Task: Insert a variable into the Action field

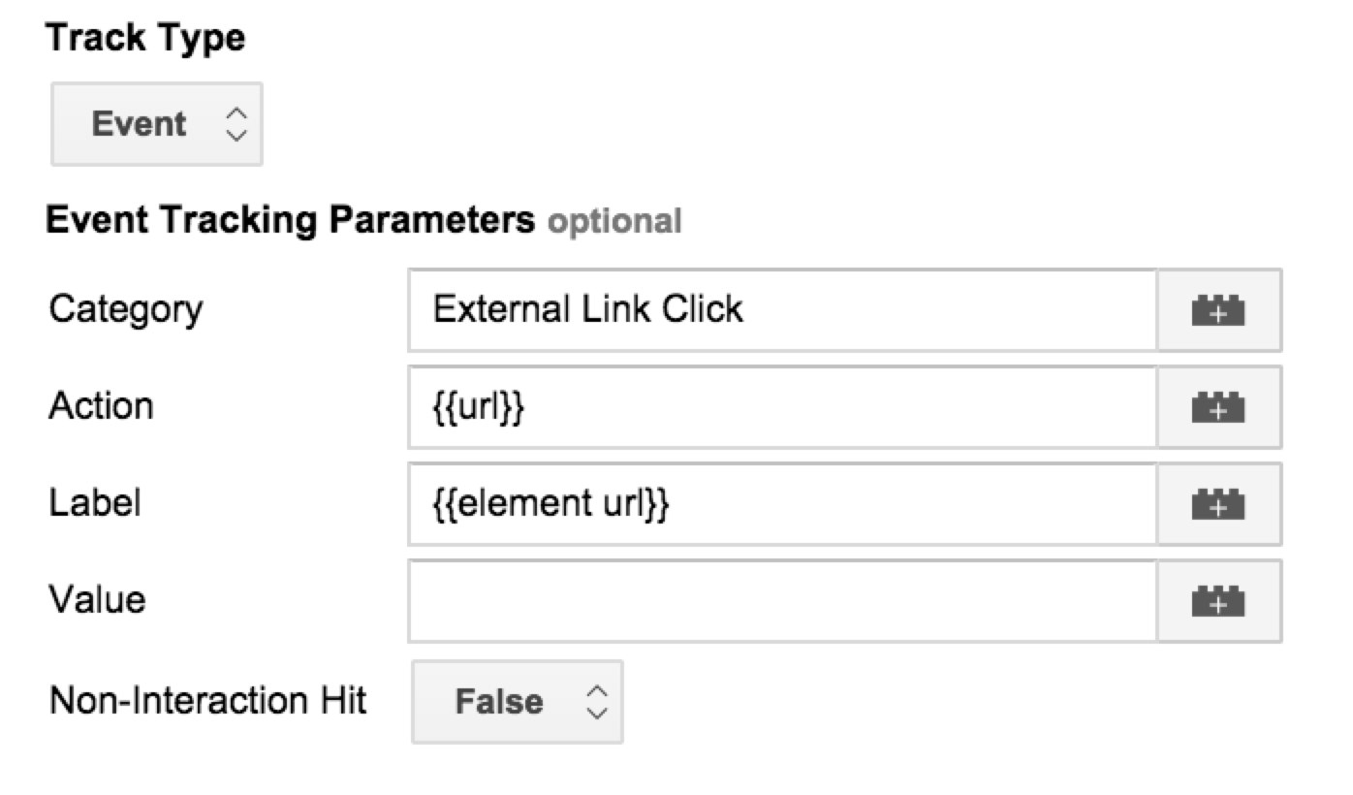Action: (x=1219, y=407)
